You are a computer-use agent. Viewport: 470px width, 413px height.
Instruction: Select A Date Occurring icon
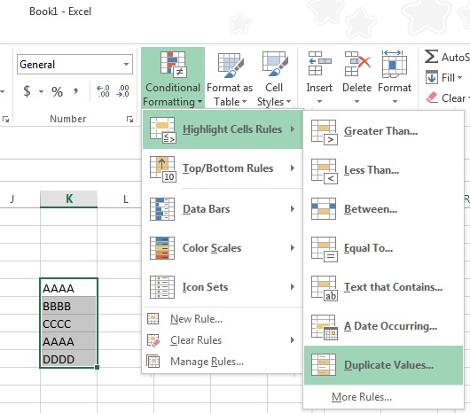coord(324,327)
